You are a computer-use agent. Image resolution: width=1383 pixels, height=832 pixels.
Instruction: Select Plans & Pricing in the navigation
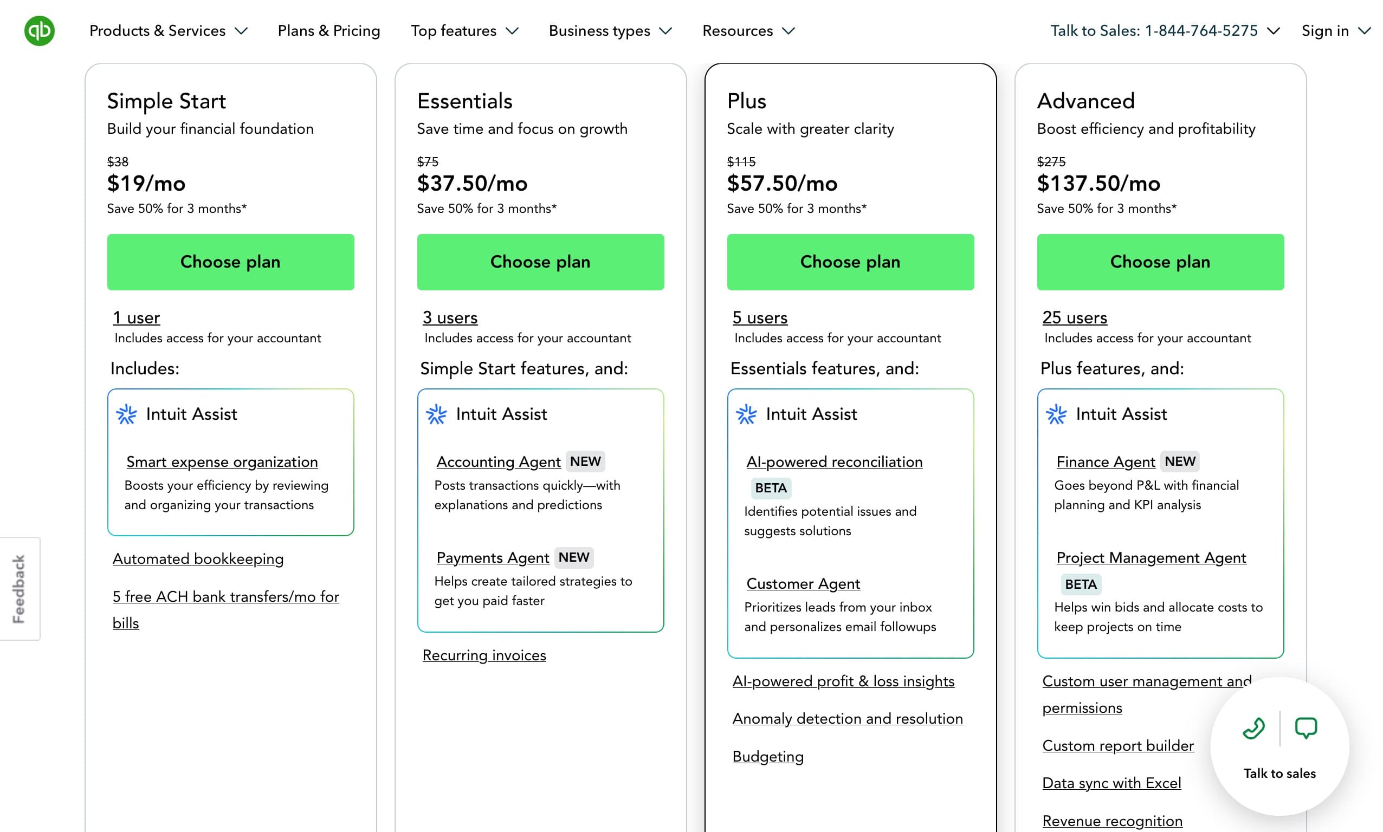328,31
